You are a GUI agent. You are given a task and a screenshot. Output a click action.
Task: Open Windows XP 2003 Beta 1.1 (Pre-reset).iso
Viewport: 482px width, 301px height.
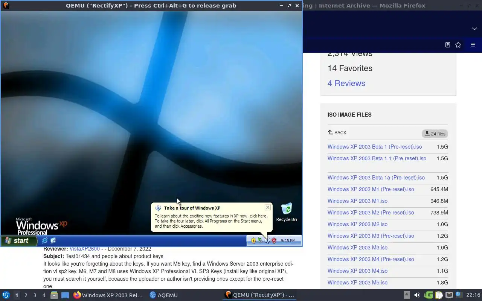click(x=377, y=158)
